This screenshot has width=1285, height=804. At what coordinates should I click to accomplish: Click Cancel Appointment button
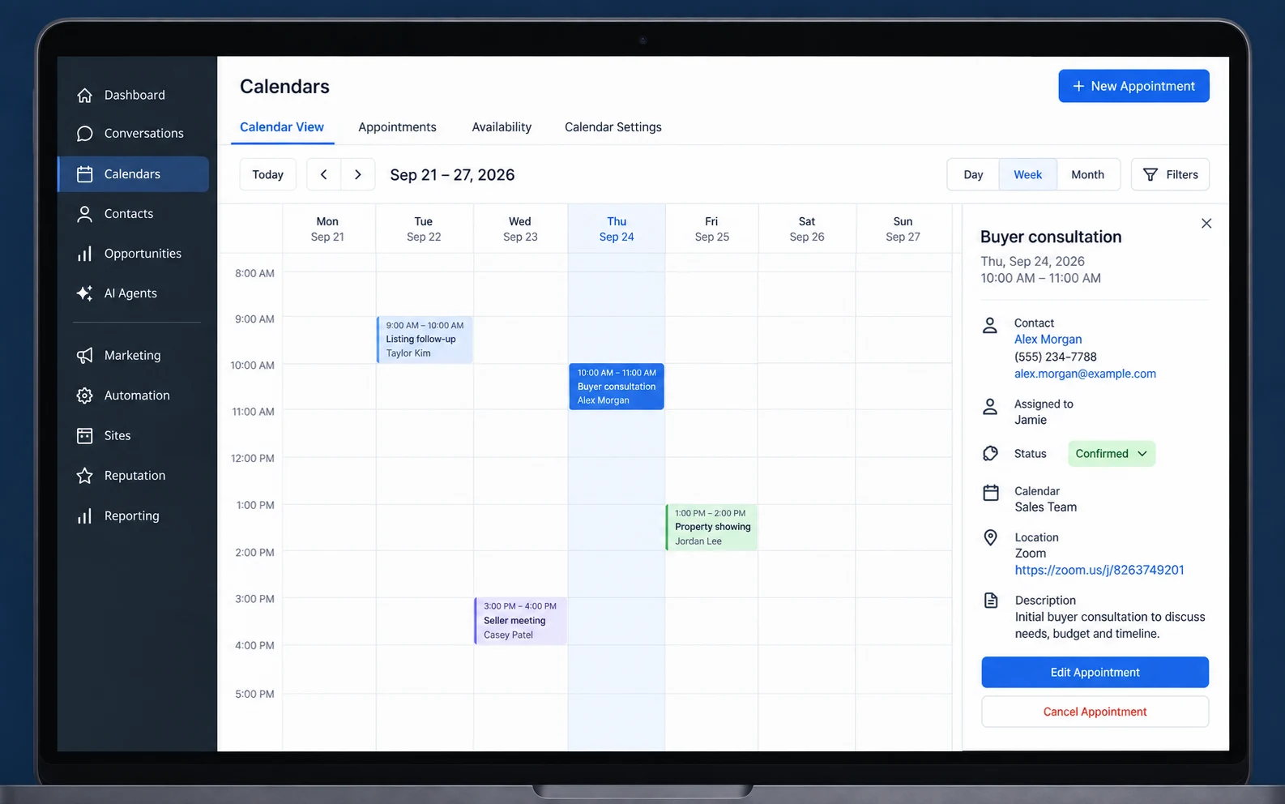click(1095, 712)
